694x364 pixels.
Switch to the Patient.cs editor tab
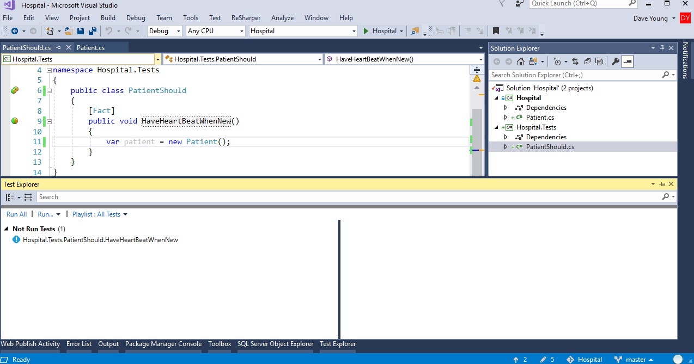click(90, 48)
